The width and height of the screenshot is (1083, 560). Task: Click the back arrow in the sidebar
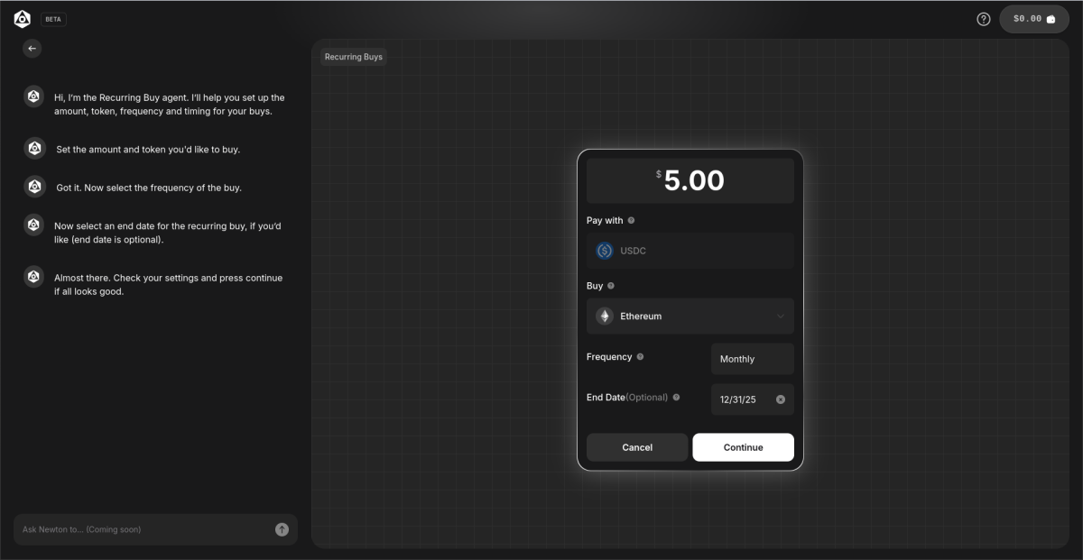click(32, 48)
